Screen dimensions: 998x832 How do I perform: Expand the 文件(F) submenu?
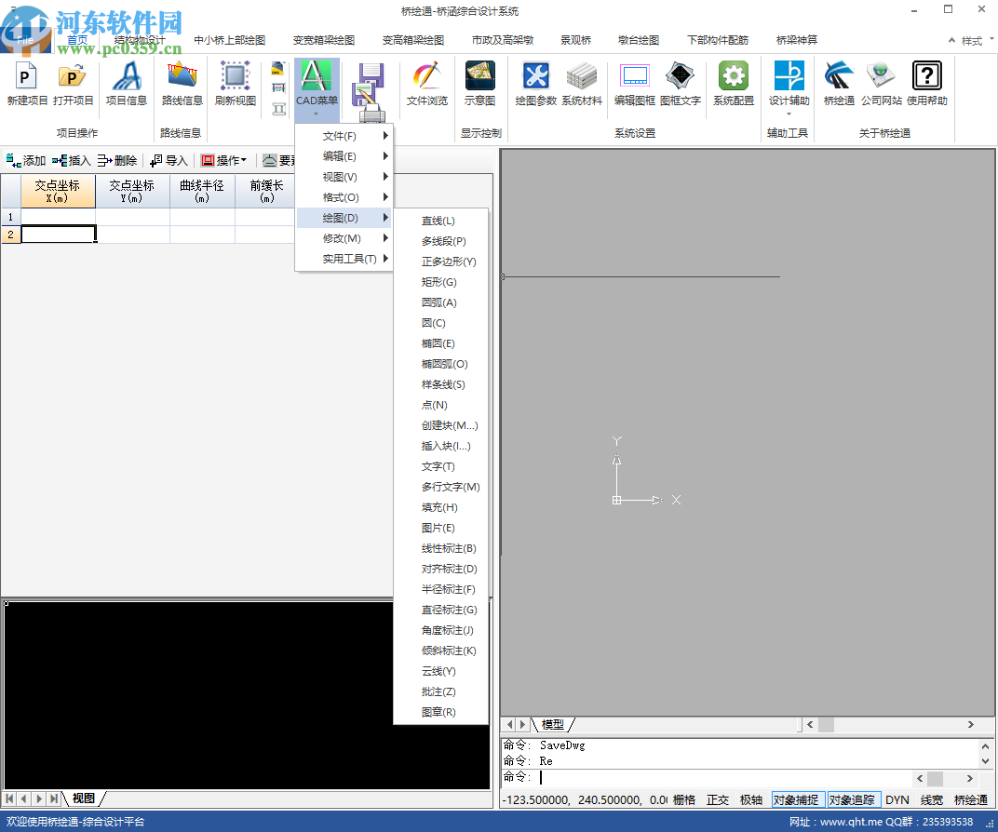click(x=344, y=136)
